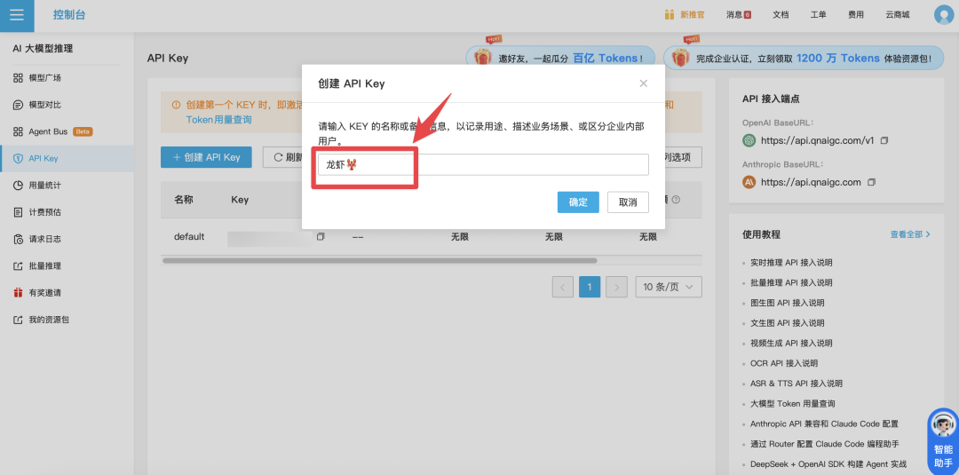Click the horizontal table scrollbar

[379, 261]
